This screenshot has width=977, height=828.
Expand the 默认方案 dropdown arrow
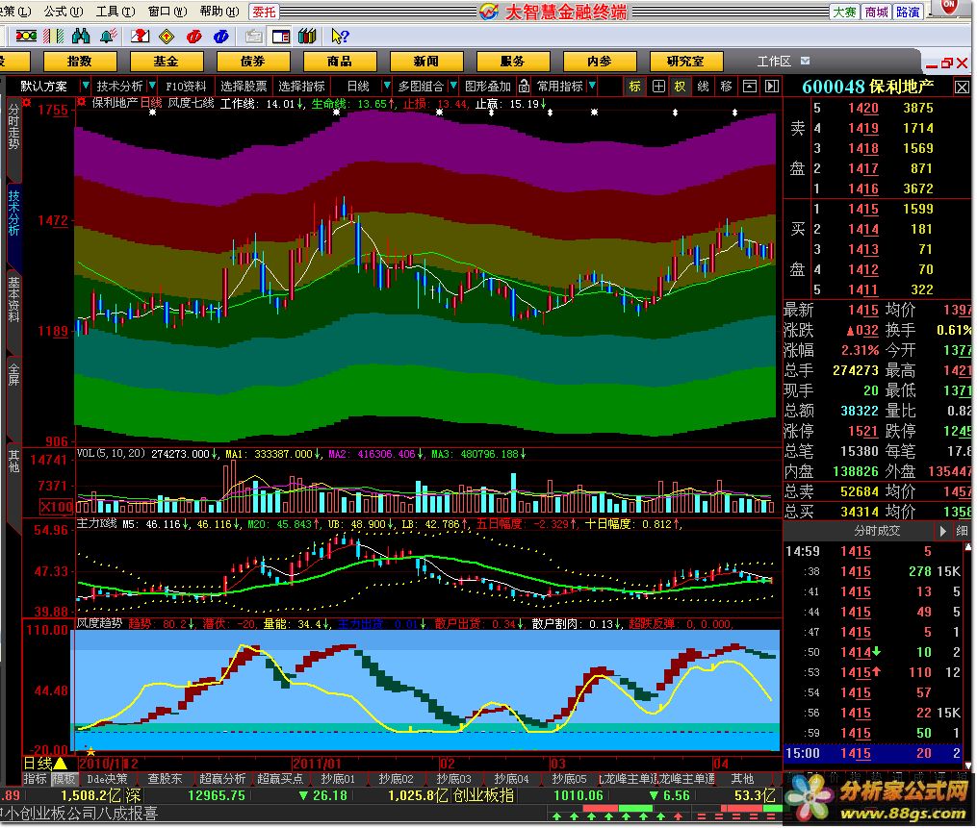(86, 86)
